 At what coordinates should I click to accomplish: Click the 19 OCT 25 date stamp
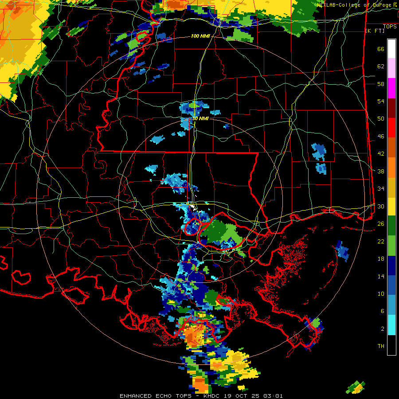coord(242,396)
